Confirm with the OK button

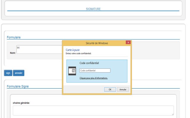coord(110,89)
